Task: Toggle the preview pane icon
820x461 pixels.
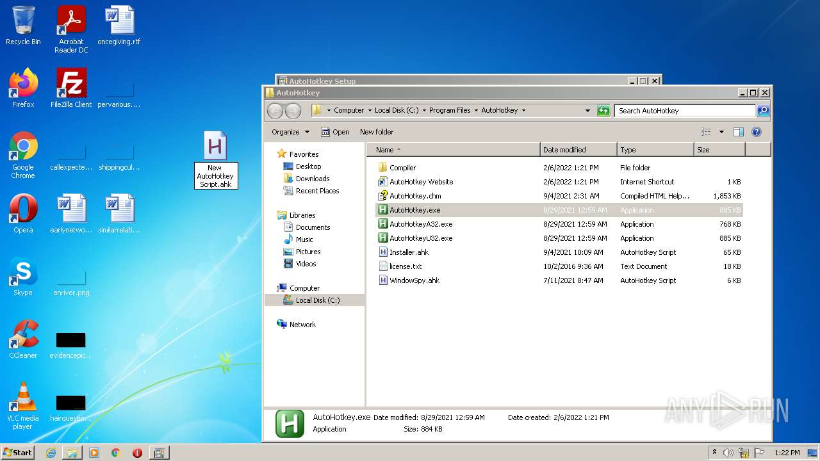Action: pyautogui.click(x=738, y=132)
